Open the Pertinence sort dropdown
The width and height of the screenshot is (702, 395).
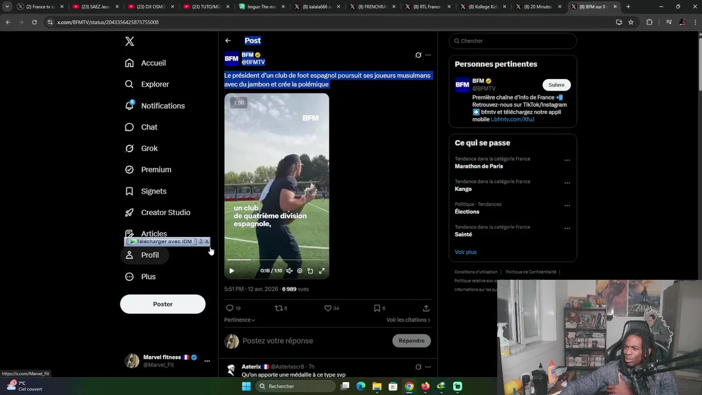click(x=239, y=320)
